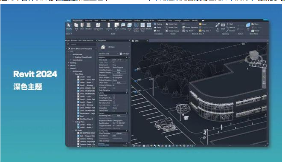Screen dimensions: 285x162
Task: Open the Annotate ribbon tab
Action: (128, 20)
